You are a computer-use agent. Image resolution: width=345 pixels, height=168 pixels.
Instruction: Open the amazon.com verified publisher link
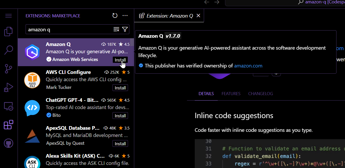click(x=248, y=66)
